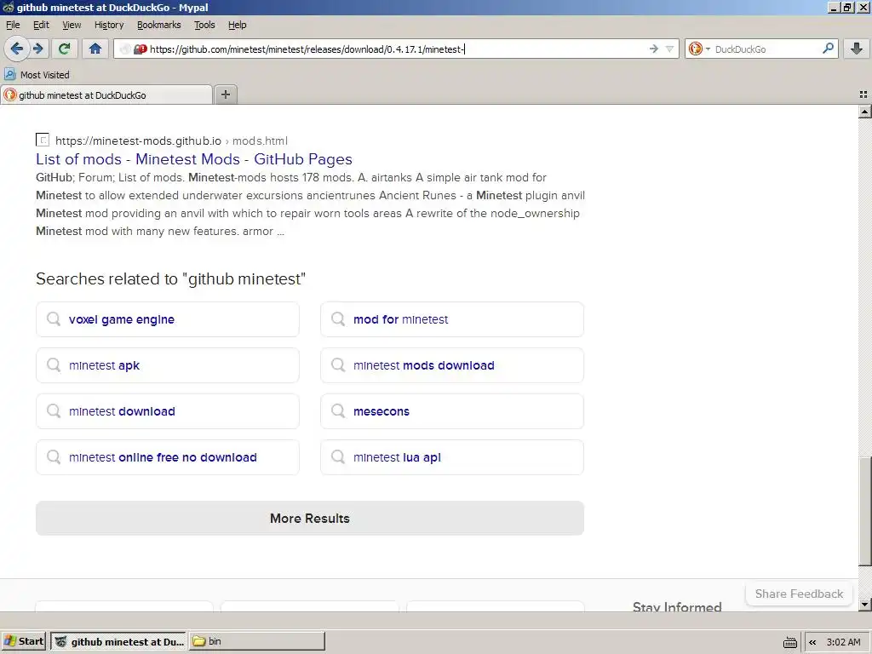Open the Downloads arrow button
This screenshot has height=654, width=872.
point(857,49)
